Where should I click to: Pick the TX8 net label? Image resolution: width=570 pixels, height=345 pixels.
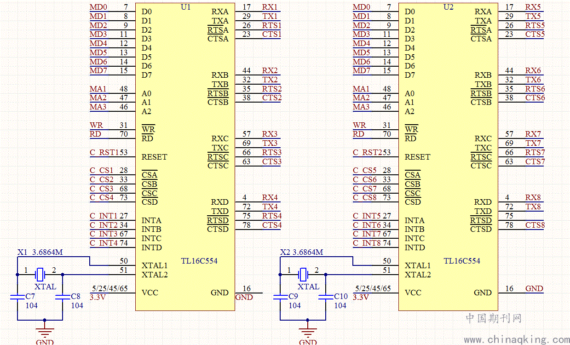(x=533, y=207)
